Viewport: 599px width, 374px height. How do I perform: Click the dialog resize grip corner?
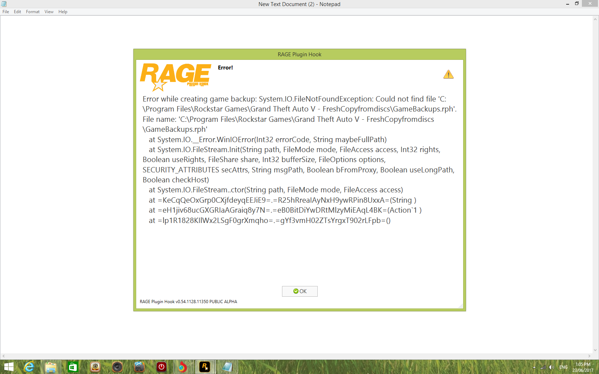461,306
